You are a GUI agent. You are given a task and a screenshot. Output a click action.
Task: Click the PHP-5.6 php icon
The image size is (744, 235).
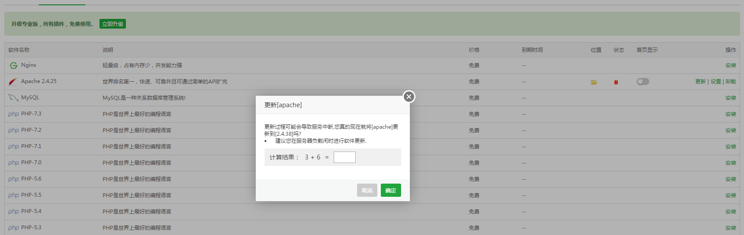click(14, 179)
